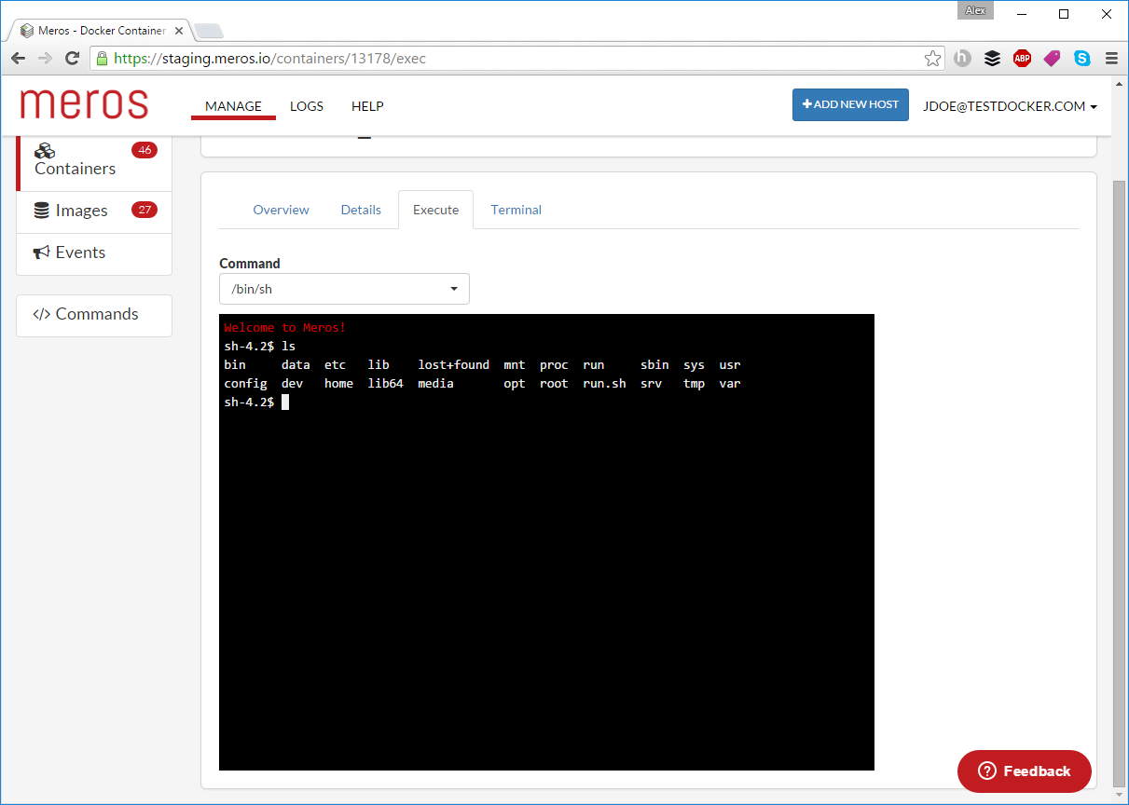Open the grey 'h' circle extension
The width and height of the screenshot is (1129, 805).
pos(962,58)
